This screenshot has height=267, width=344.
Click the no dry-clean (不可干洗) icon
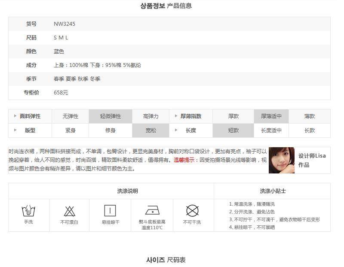pos(192,211)
